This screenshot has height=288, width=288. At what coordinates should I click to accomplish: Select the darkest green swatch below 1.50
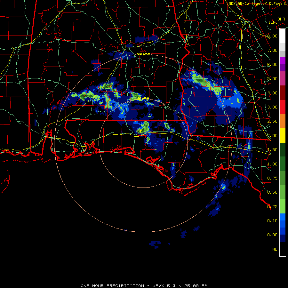(x=283, y=150)
